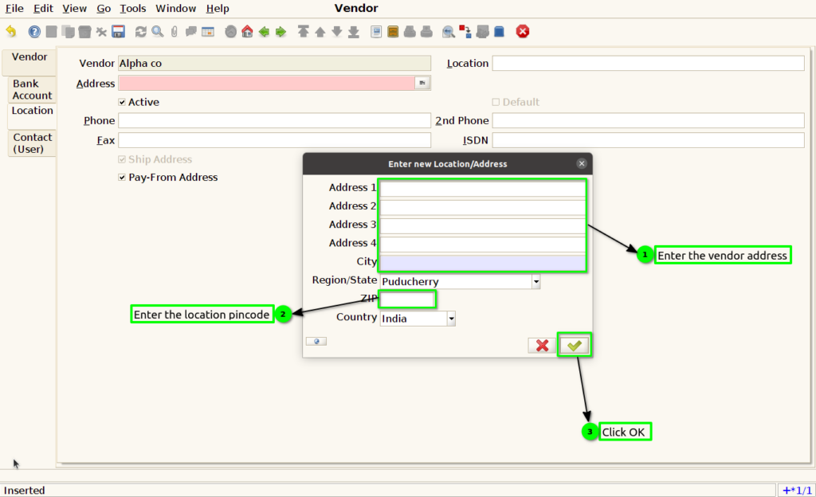Screen dimensions: 816x497
Task: Click into the Phone field
Action: [274, 120]
